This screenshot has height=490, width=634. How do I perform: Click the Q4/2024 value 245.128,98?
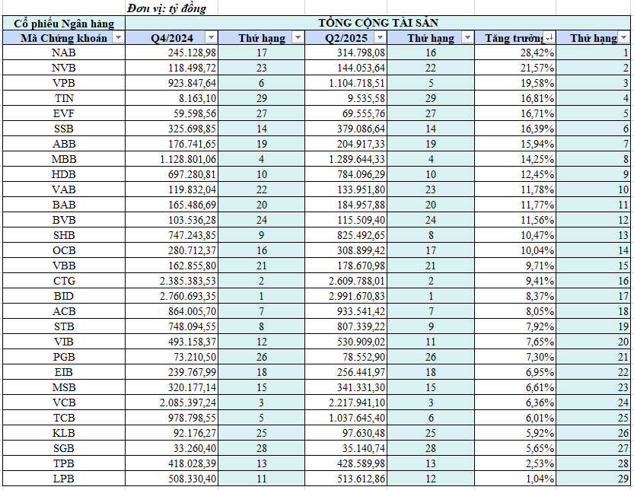[x=172, y=52]
